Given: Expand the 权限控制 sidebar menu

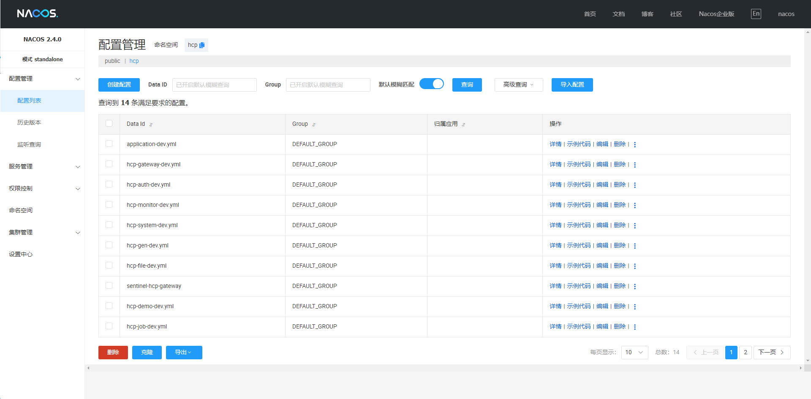Looking at the screenshot, I should click(x=42, y=189).
